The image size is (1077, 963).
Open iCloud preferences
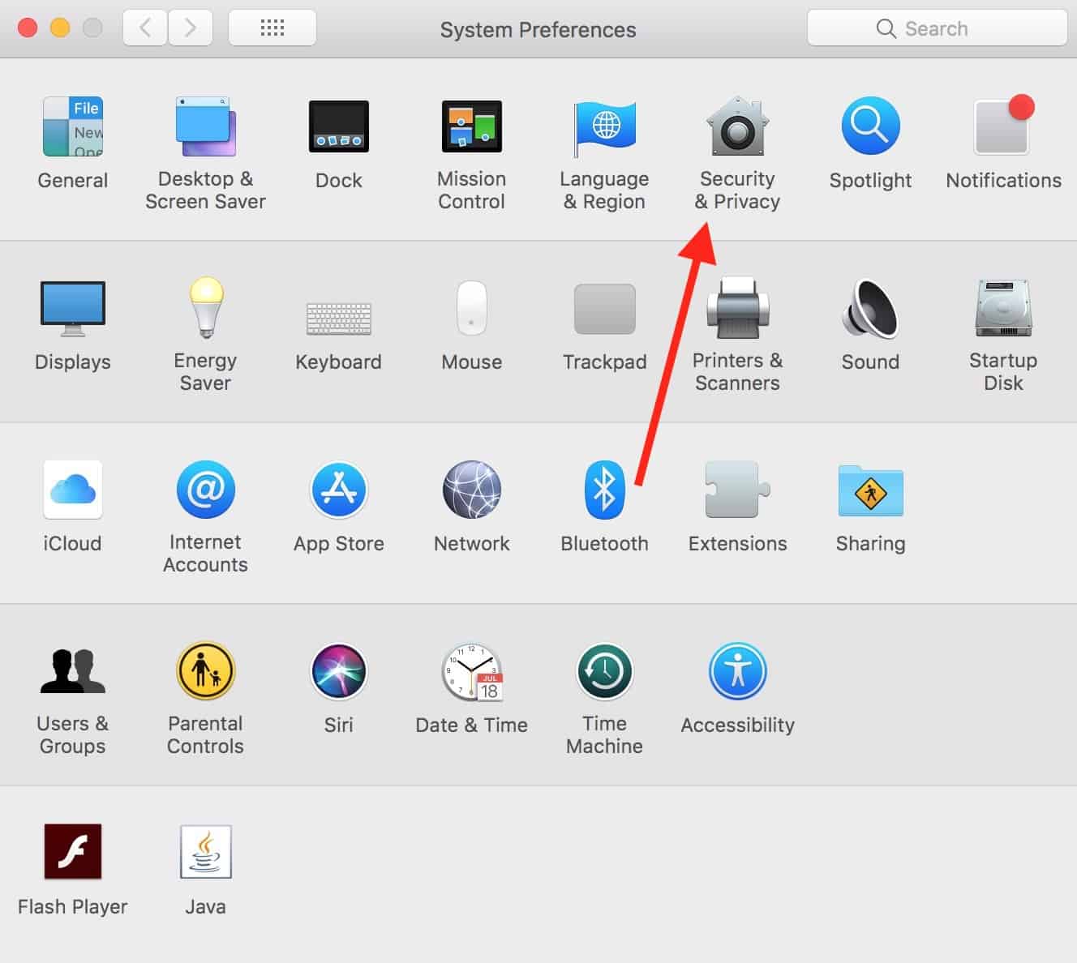[x=73, y=490]
